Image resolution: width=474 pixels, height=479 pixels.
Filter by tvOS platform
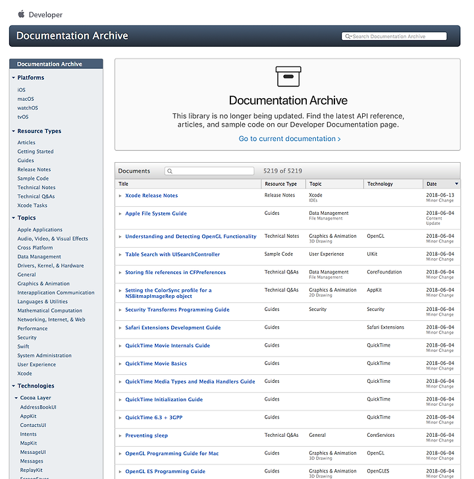(x=23, y=117)
